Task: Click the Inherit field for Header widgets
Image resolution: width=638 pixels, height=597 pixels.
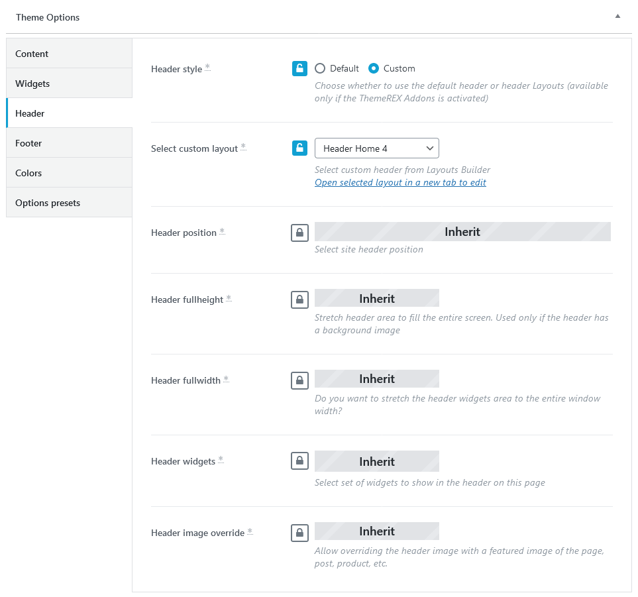Action: click(377, 461)
